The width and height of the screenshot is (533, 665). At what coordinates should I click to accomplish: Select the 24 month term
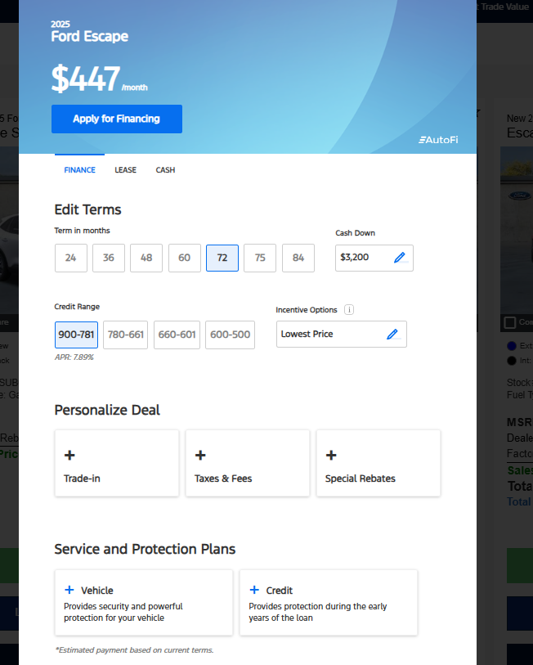(x=71, y=258)
